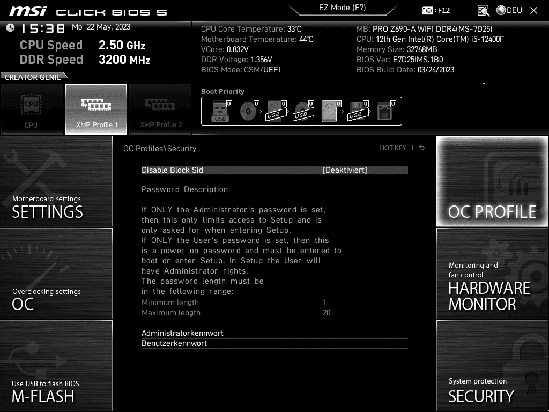Select the highlighted hard disk boot icon
This screenshot has width=549, height=412.
[x=331, y=111]
